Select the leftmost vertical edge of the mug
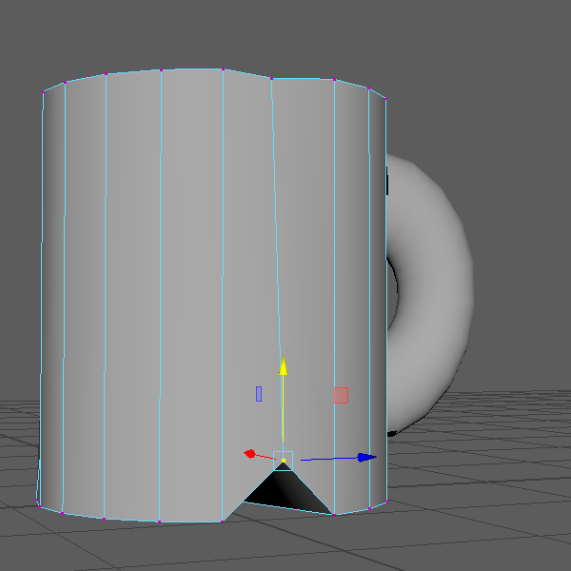 point(42,285)
